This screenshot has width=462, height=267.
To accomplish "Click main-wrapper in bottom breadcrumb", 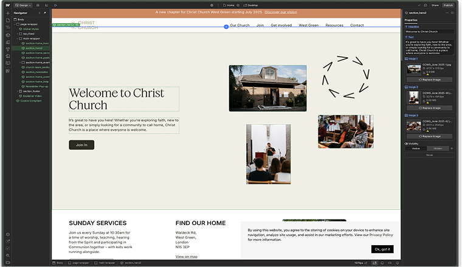I will tap(105, 263).
